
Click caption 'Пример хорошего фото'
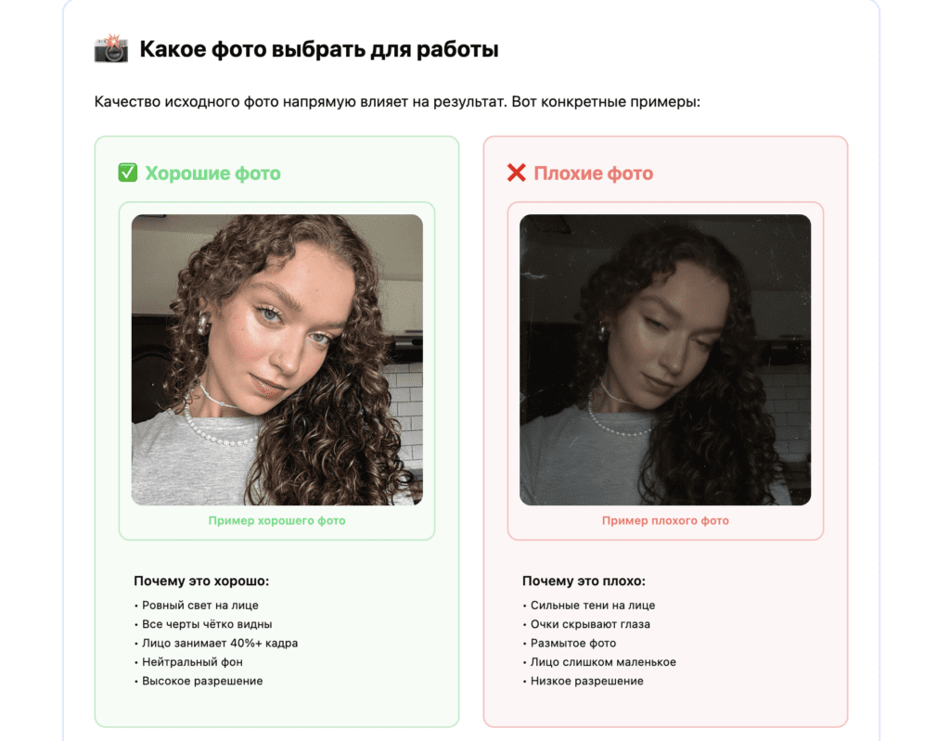(276, 520)
